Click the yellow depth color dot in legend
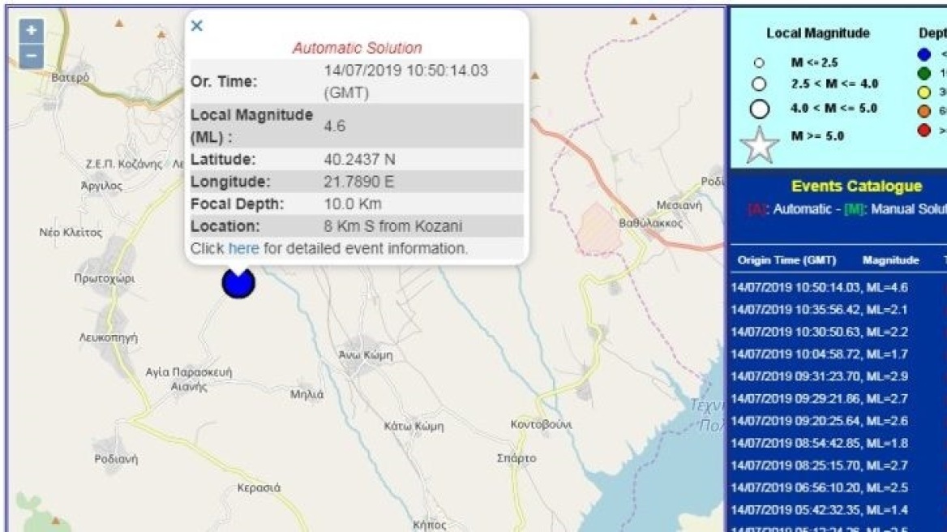The width and height of the screenshot is (947, 532). coord(923,91)
